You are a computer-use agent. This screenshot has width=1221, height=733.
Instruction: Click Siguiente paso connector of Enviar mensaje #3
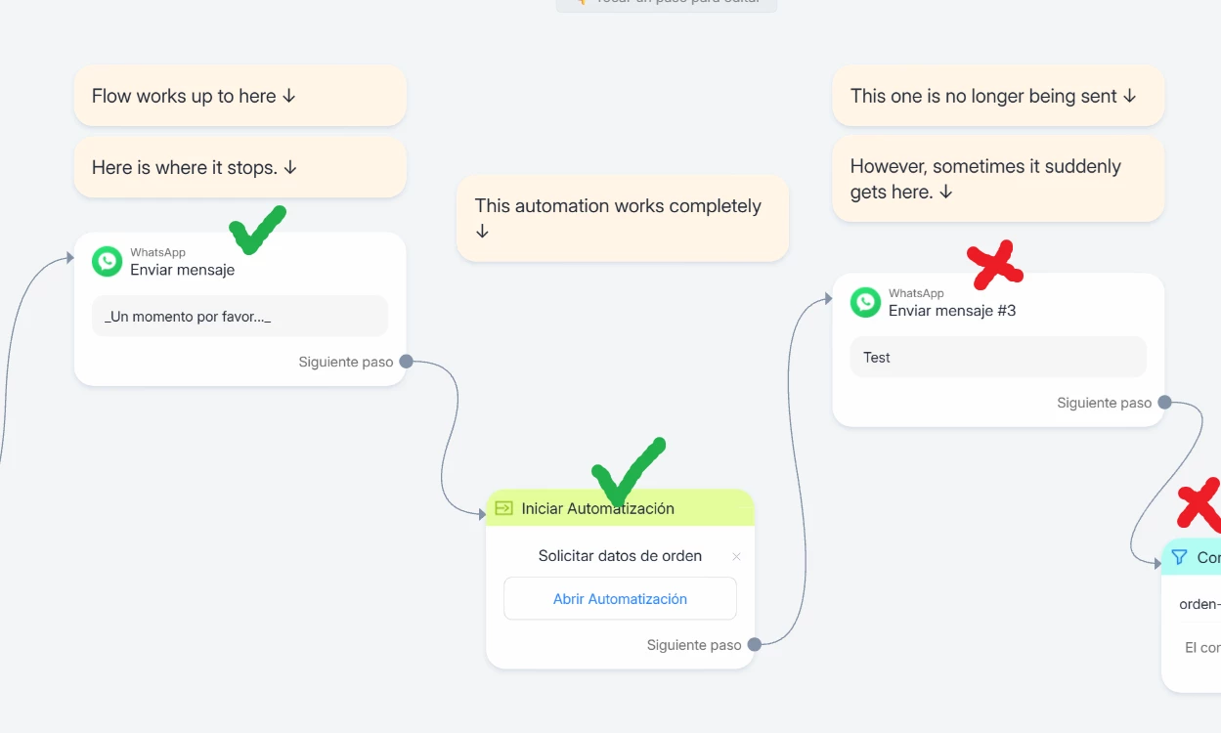(x=1164, y=403)
